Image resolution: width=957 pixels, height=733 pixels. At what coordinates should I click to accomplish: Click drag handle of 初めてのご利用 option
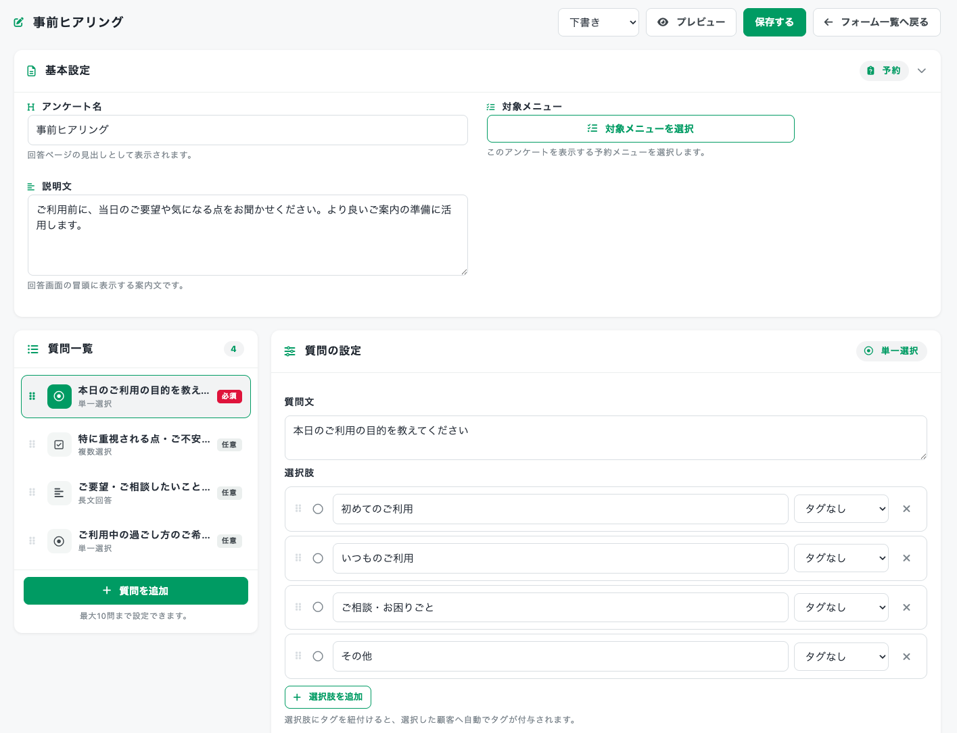click(x=298, y=509)
